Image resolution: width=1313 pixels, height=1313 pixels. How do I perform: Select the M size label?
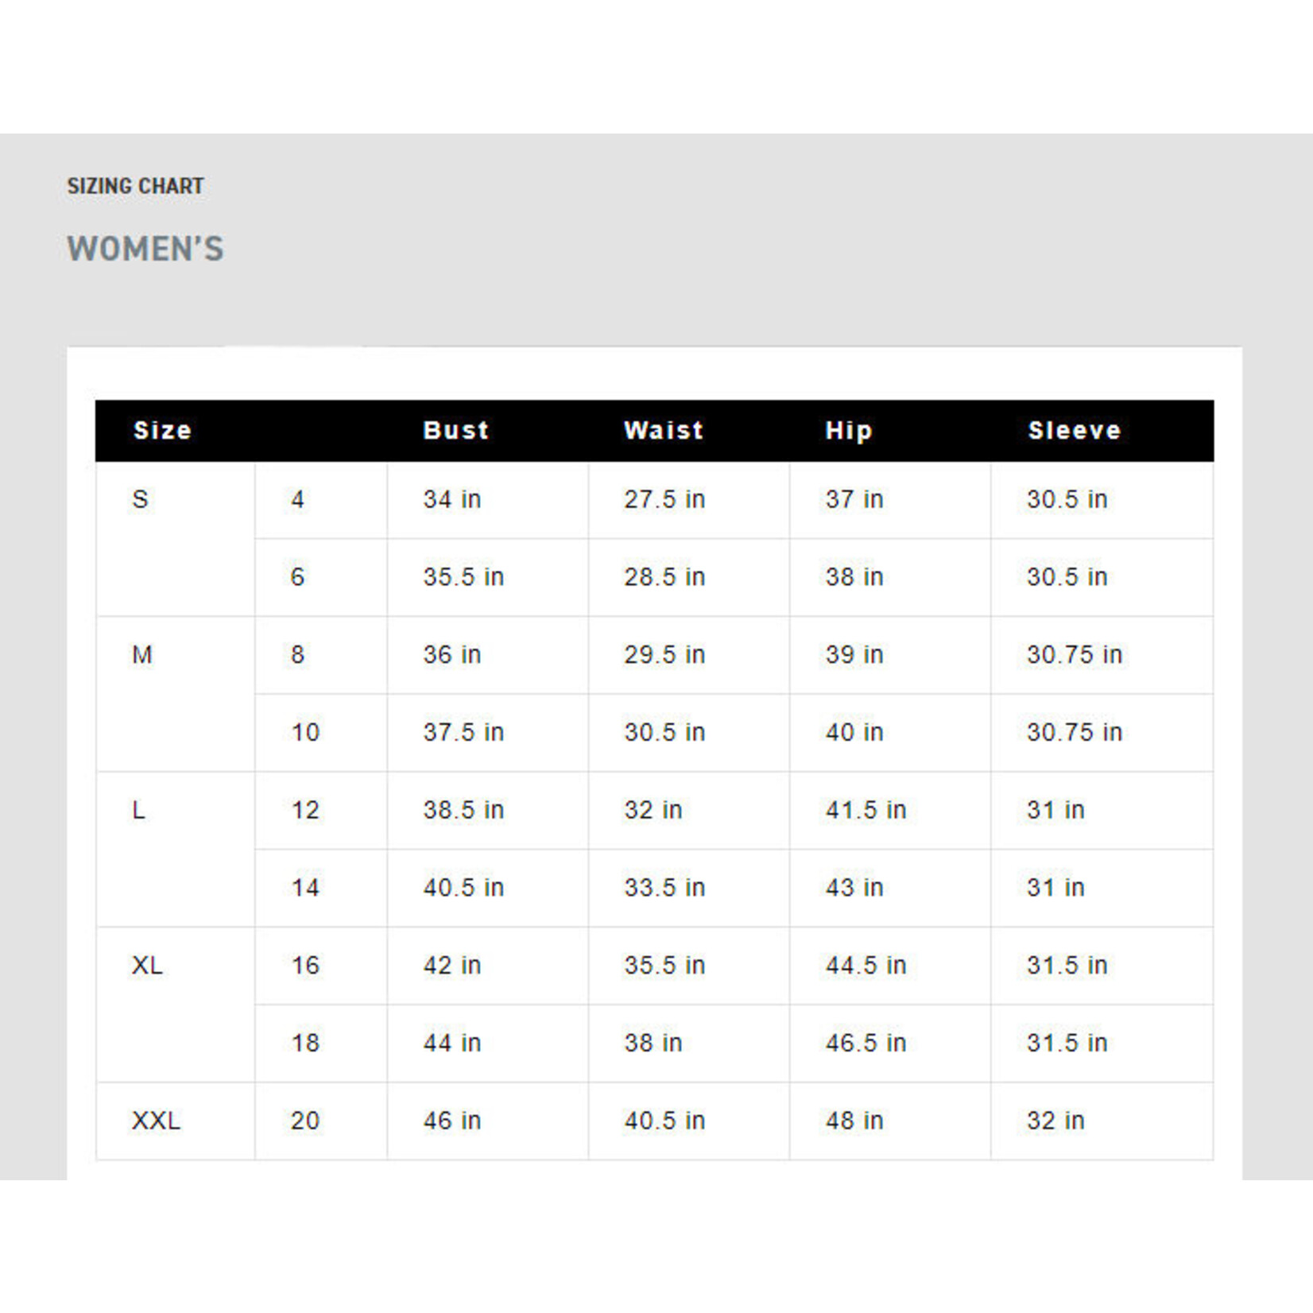click(141, 655)
